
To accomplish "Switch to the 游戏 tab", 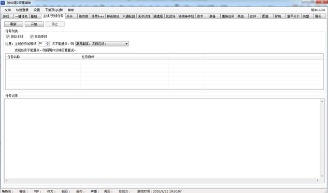I will 7,17.
